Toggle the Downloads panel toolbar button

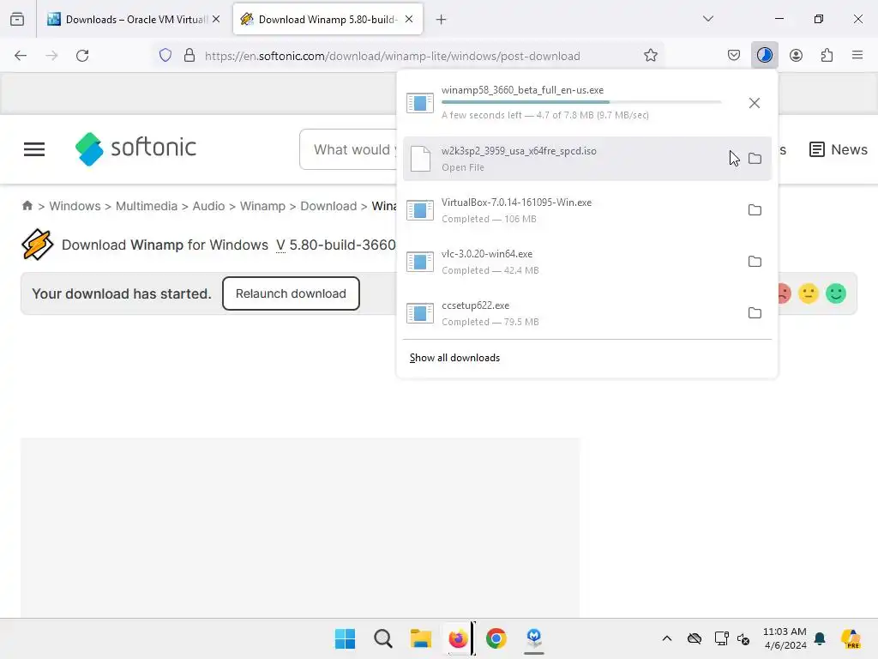[x=764, y=56]
